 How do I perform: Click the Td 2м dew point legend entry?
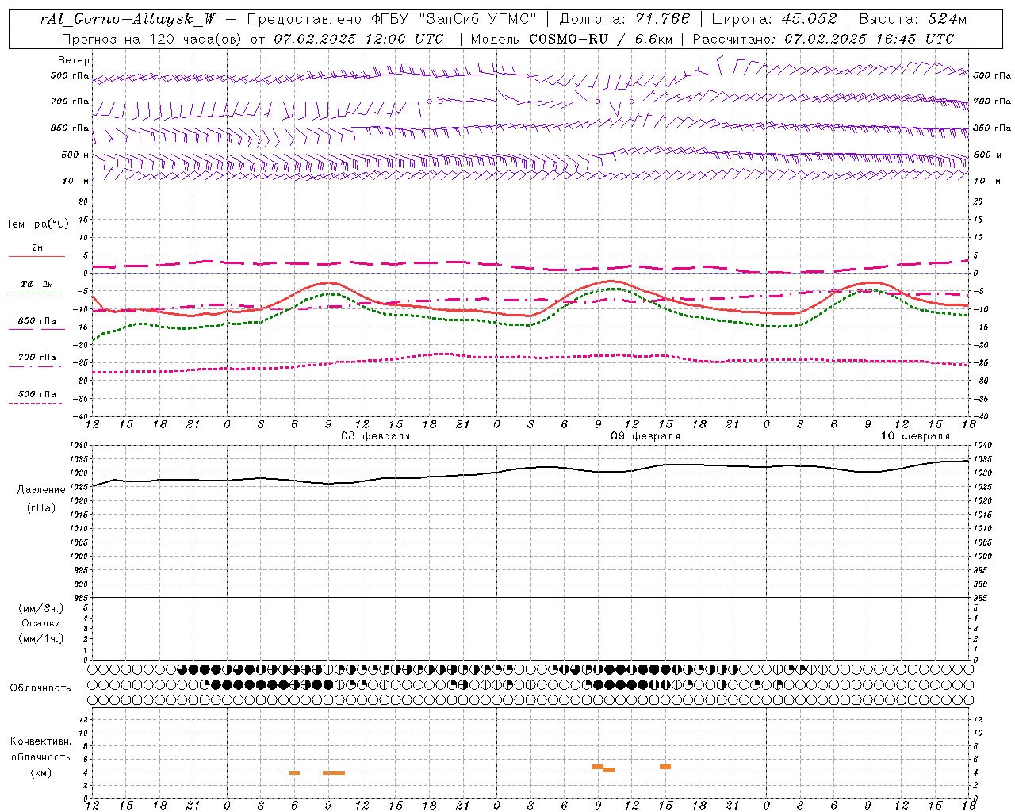click(x=37, y=284)
